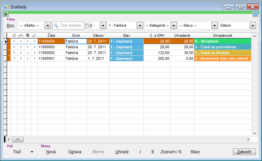Click the checkmark column header icon

coord(34,35)
